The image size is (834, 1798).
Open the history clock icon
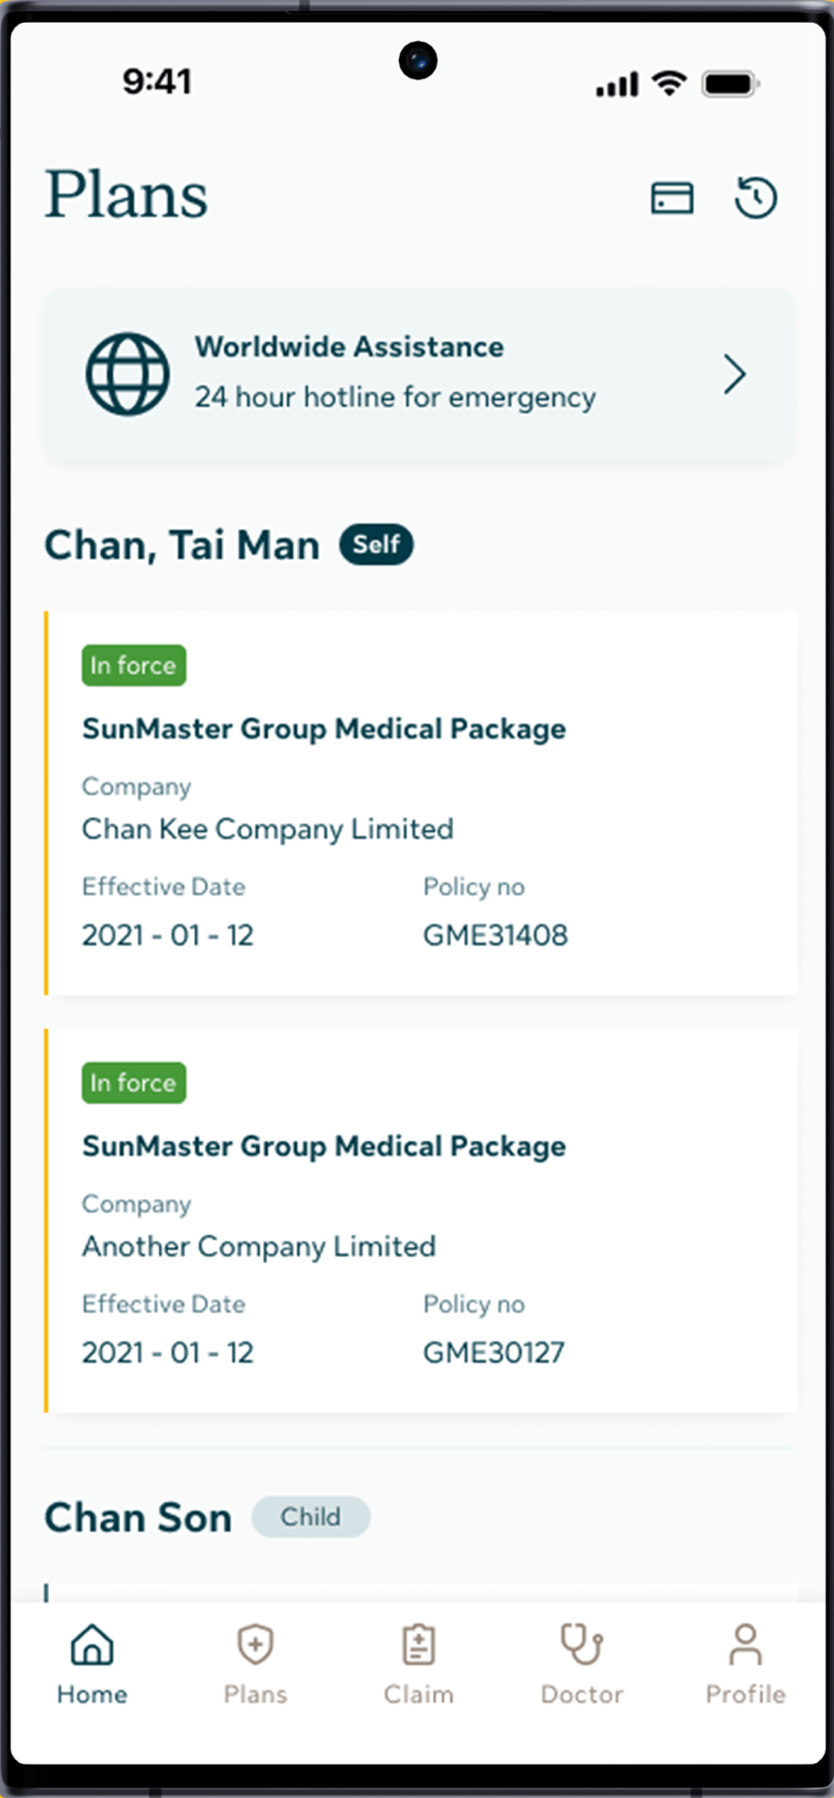[x=755, y=198]
